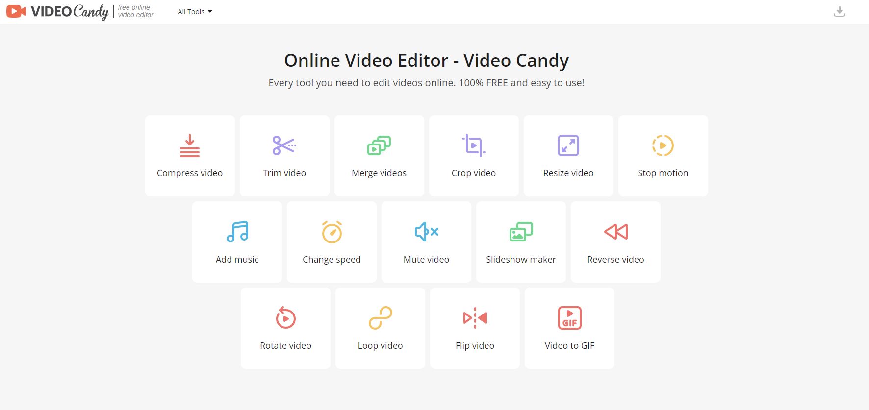Click the Merge videos stacked icon

click(x=379, y=145)
